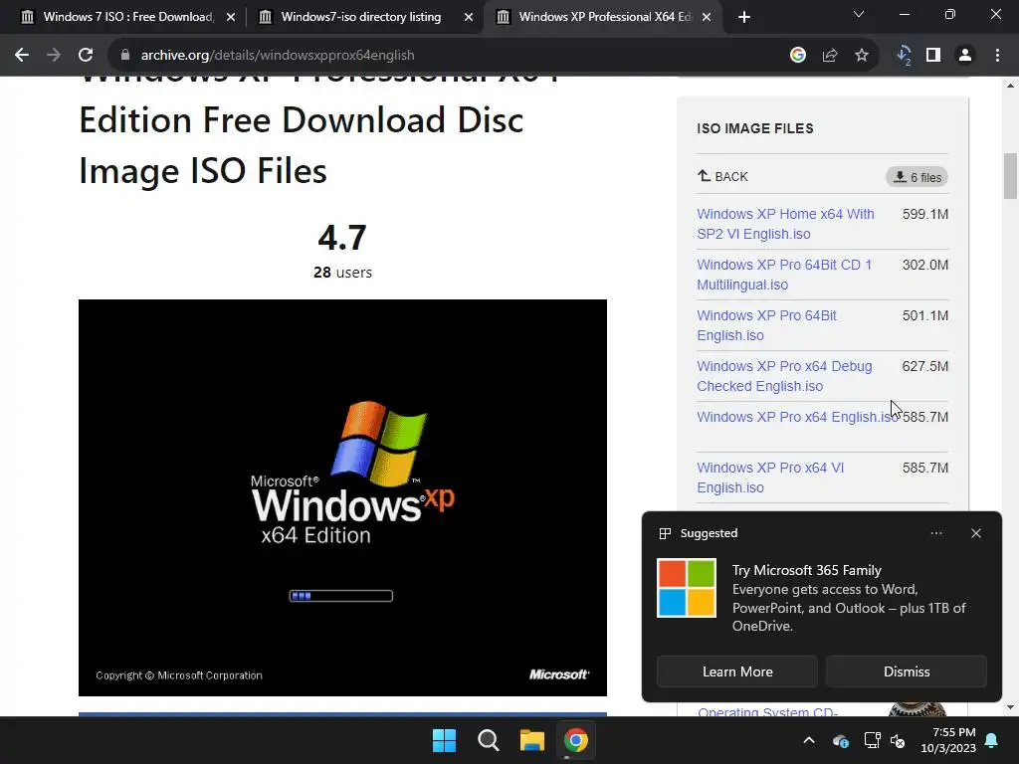Click the 4.7 rating value
Screen dimensions: 1019x764
click(x=342, y=238)
